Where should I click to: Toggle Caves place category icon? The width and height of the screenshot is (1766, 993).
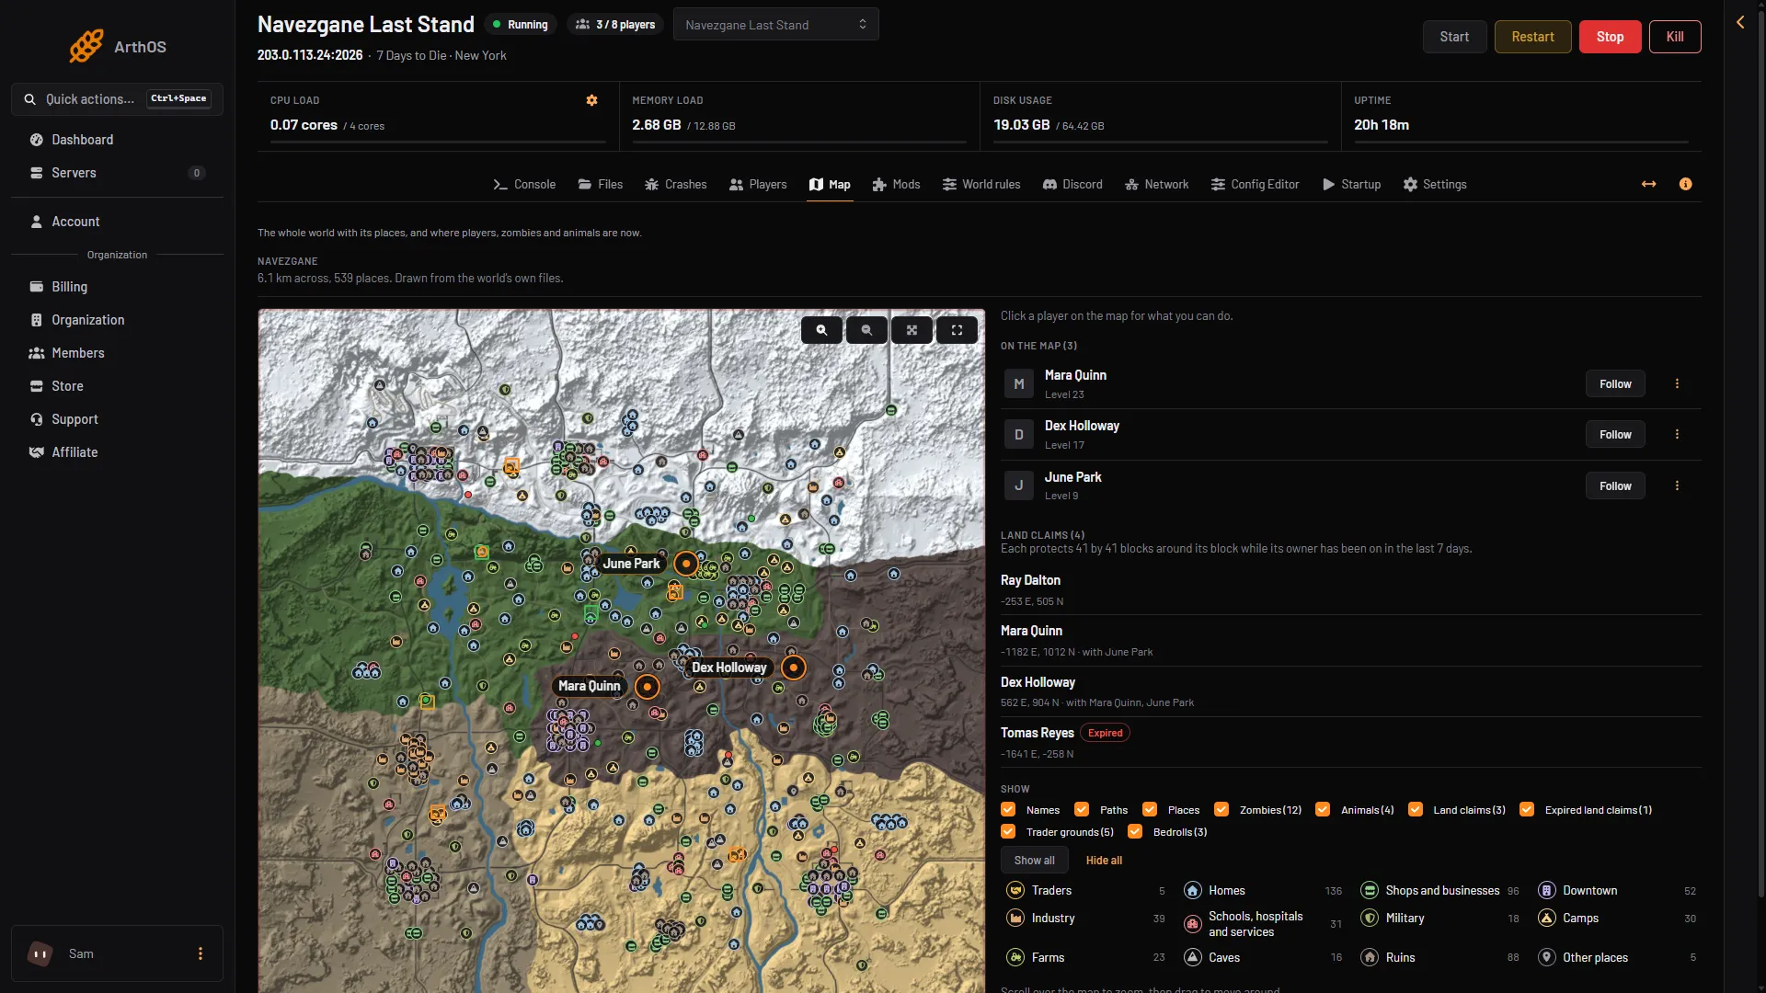[x=1193, y=957]
